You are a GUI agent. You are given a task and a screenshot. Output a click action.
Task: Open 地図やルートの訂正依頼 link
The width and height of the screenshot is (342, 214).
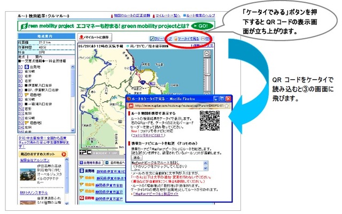(x=132, y=16)
